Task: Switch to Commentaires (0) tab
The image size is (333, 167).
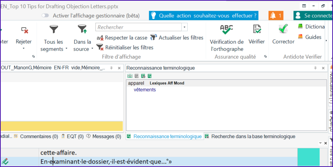Action: [x=36, y=137]
